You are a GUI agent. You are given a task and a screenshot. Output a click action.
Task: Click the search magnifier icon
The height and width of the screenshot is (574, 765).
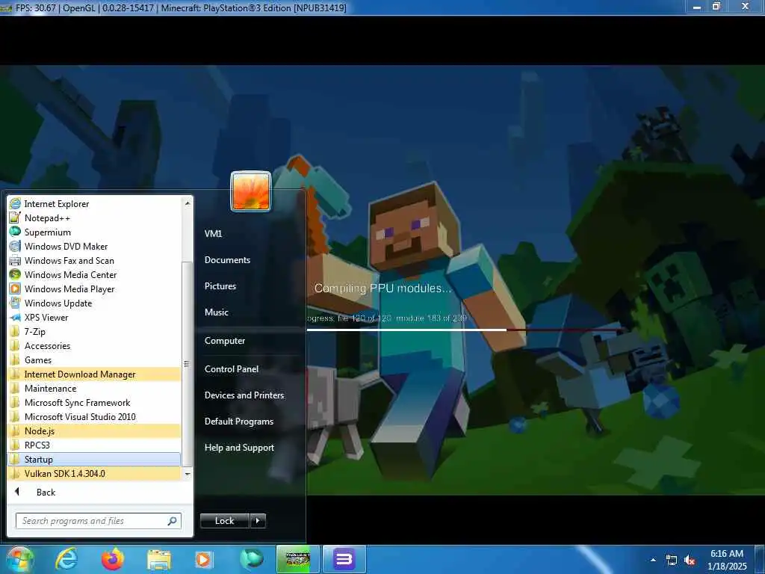point(173,521)
